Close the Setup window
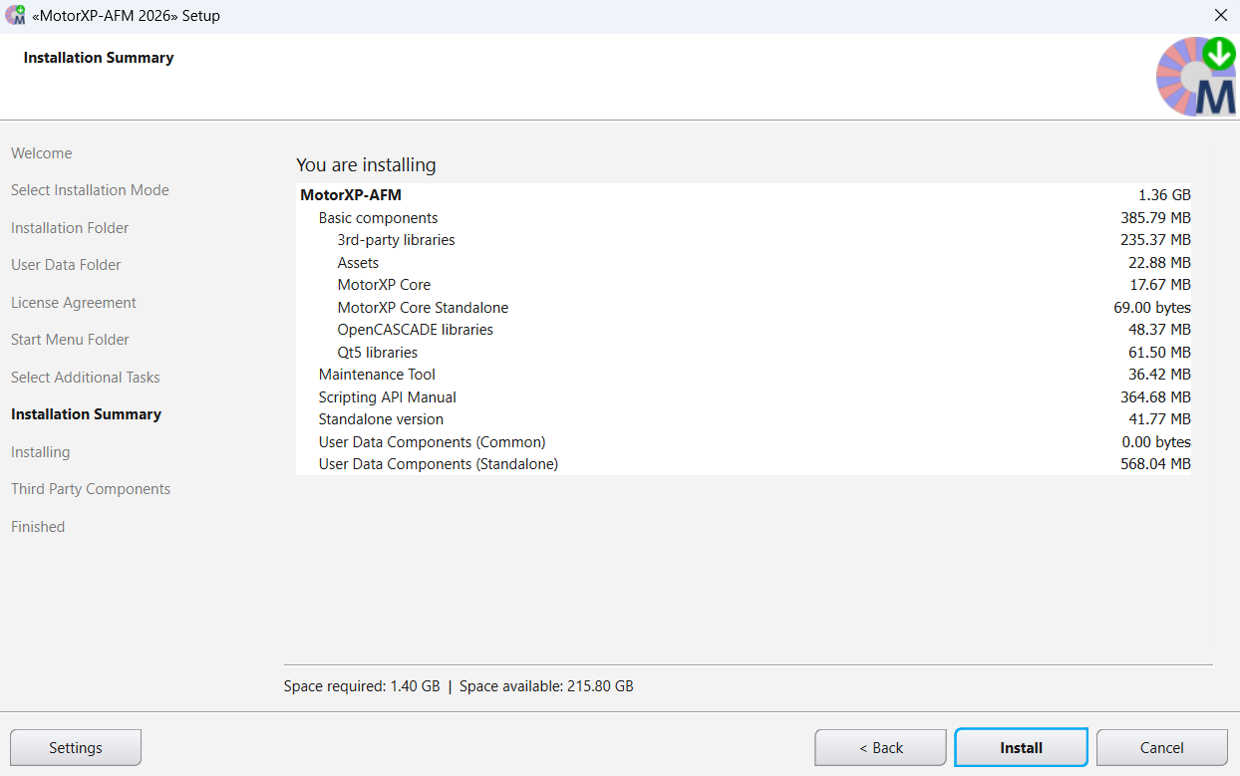The width and height of the screenshot is (1240, 776). [x=1220, y=16]
